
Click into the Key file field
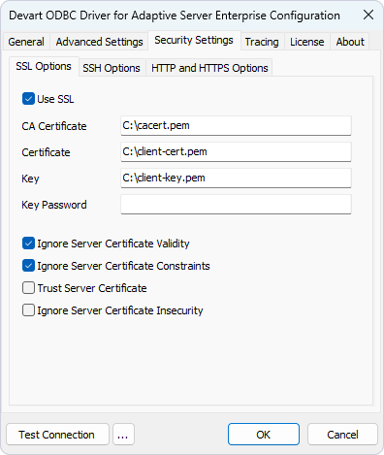(236, 178)
